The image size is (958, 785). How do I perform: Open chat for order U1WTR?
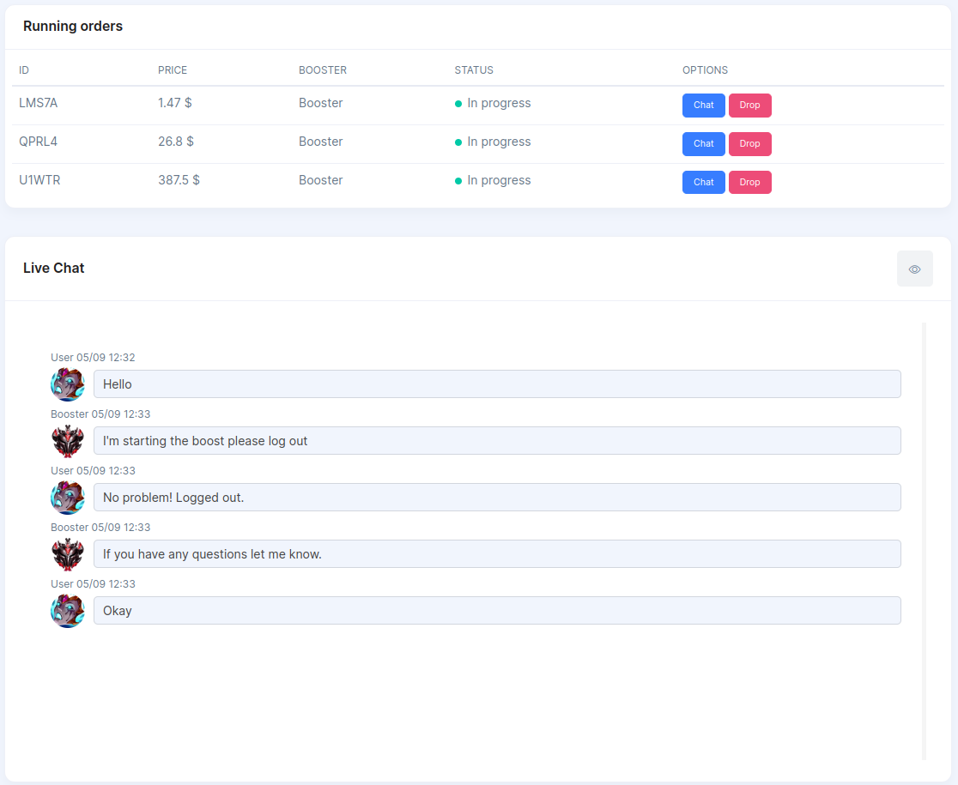pyautogui.click(x=703, y=183)
